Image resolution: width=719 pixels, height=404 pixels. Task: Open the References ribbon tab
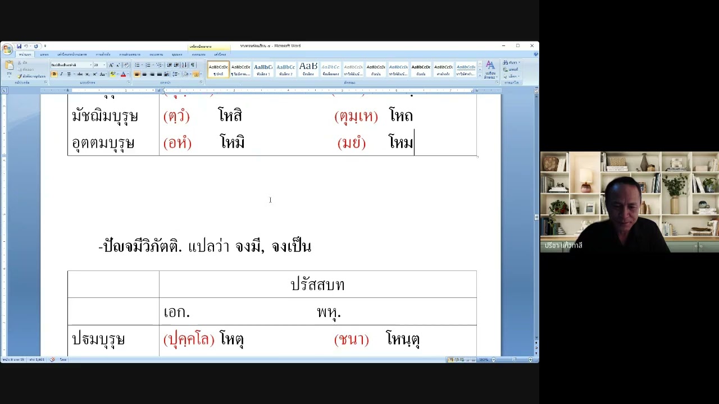coord(103,54)
